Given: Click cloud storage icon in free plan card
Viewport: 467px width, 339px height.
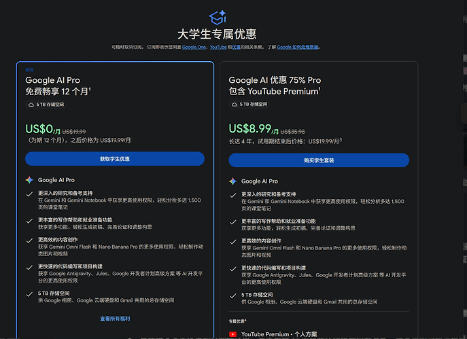Looking at the screenshot, I should (x=31, y=105).
